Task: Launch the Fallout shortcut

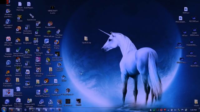Action: coord(48,61)
